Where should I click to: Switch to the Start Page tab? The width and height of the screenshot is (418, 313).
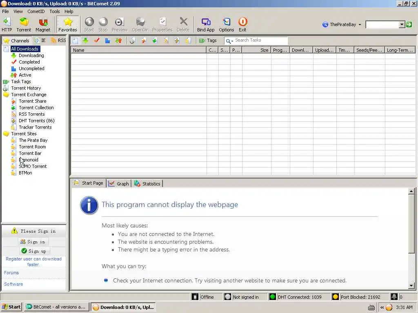(89, 183)
